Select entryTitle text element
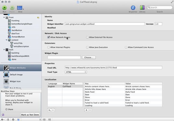 click(18, 43)
